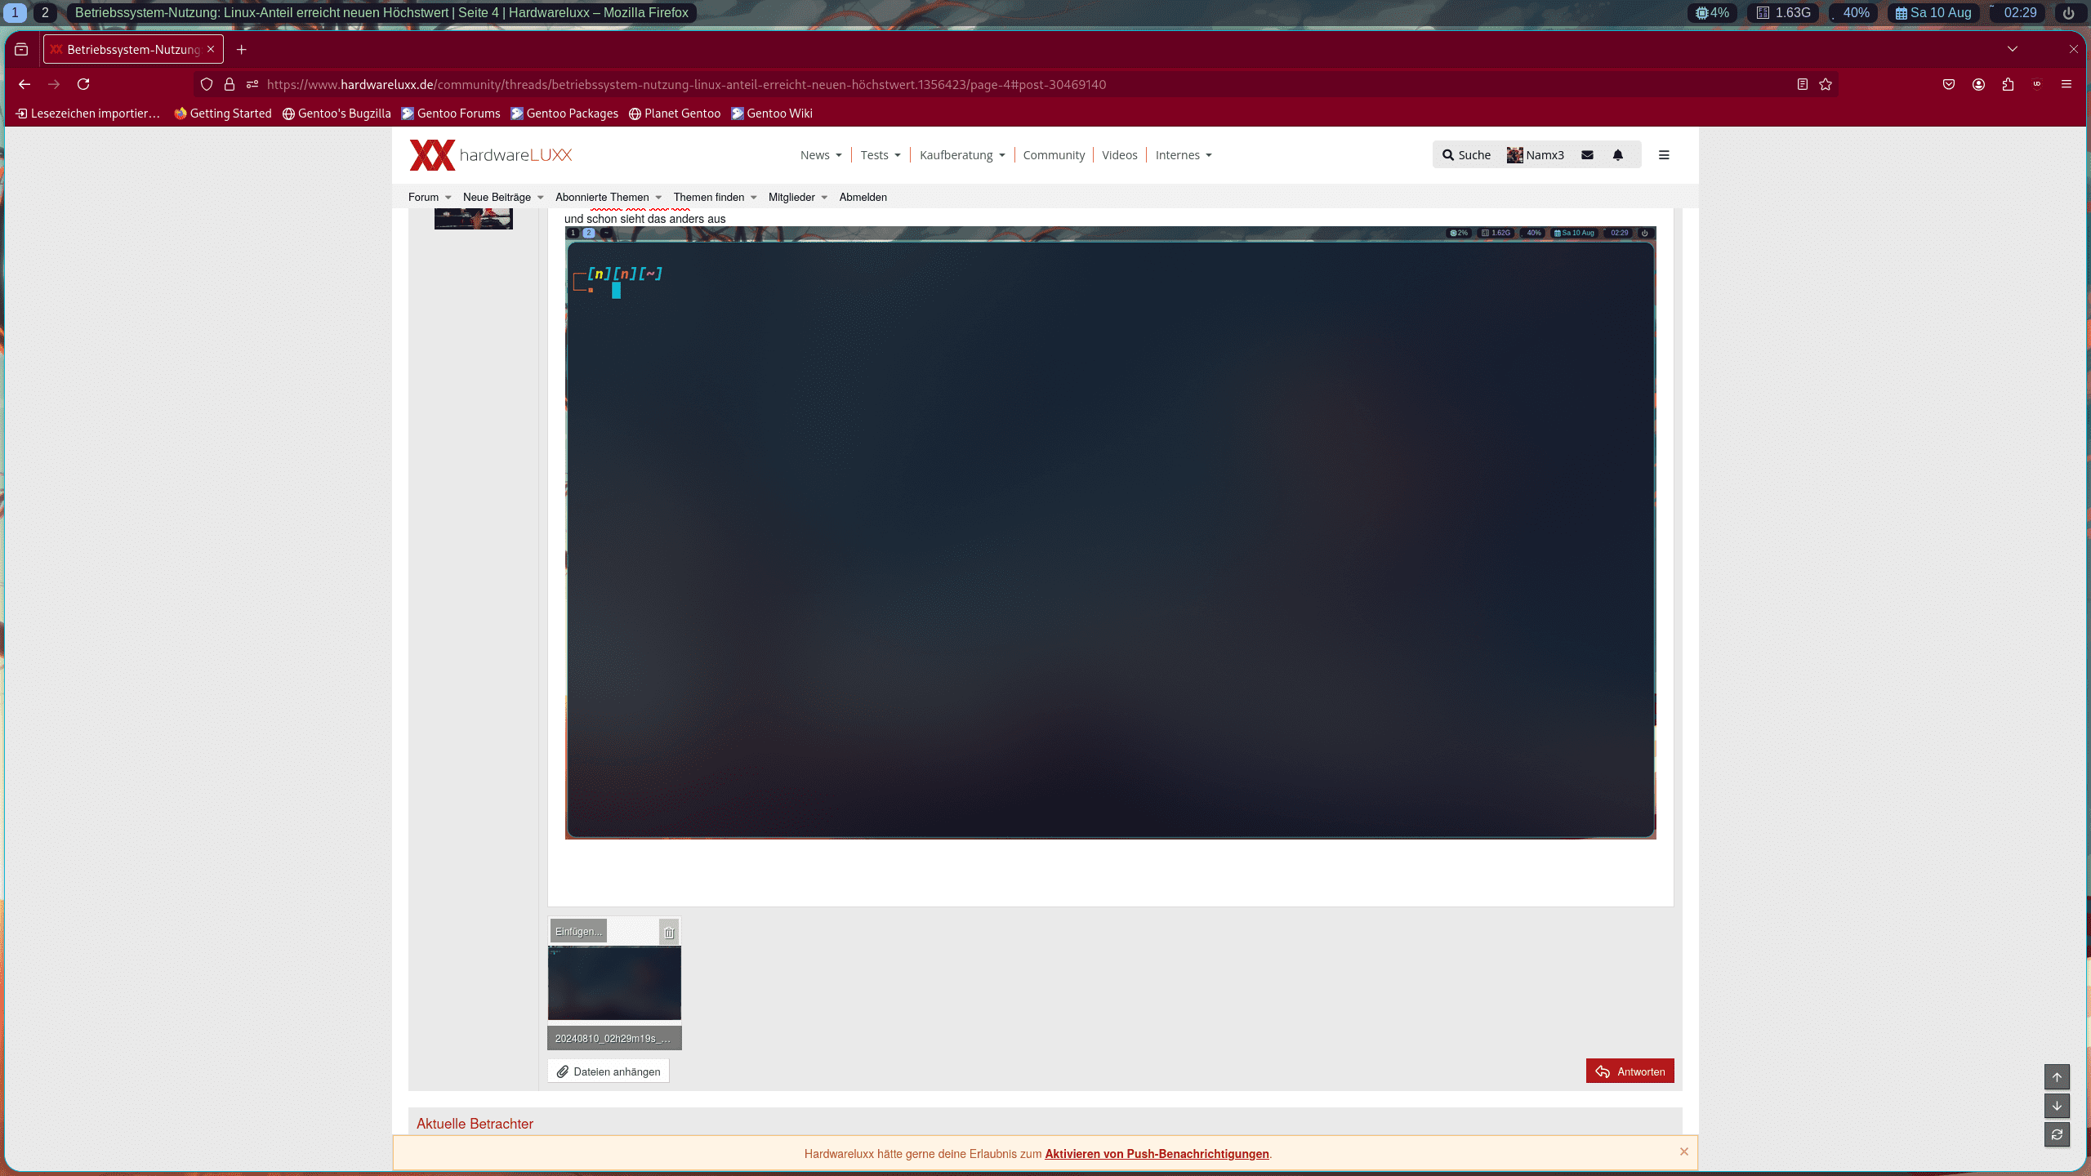Open the Planet Gentoo bookmark
Image resolution: width=2091 pixels, height=1176 pixels.
(x=674, y=114)
